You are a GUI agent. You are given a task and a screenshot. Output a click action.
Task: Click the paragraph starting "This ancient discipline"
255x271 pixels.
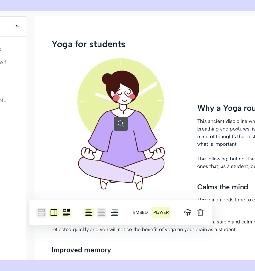click(226, 133)
